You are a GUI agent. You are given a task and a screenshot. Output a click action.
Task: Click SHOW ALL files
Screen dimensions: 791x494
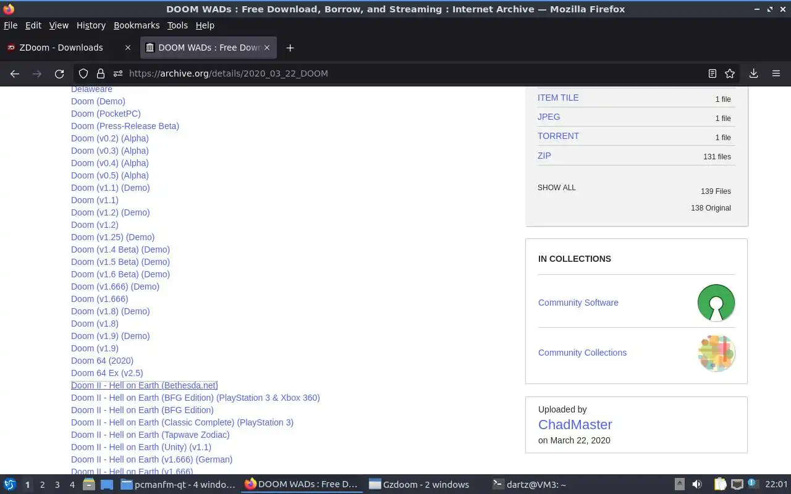pos(557,188)
